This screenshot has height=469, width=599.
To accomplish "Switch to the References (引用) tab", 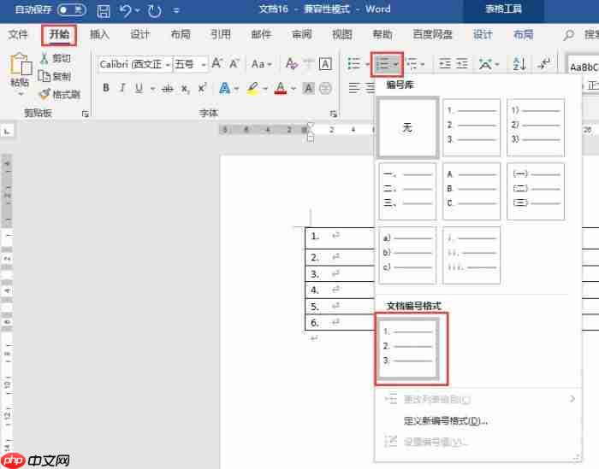I will pos(221,35).
